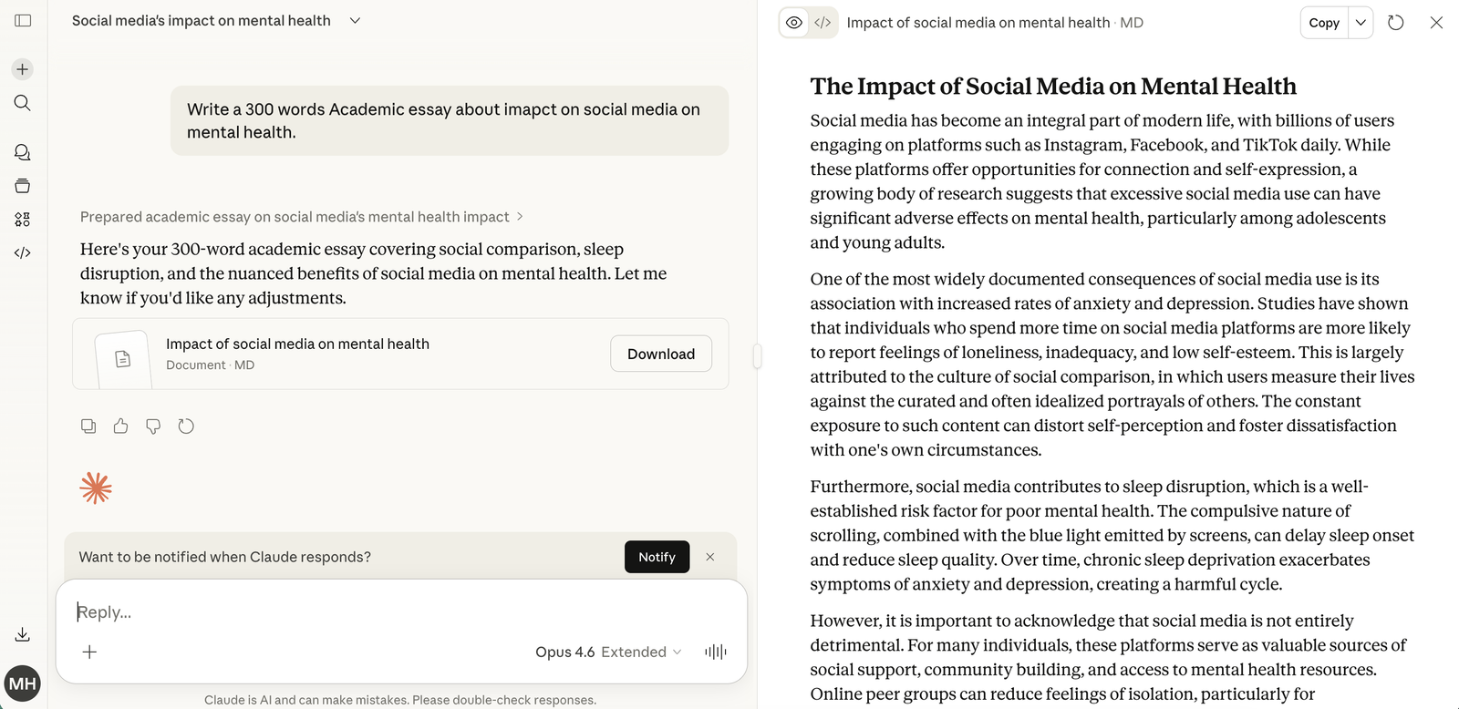The height and width of the screenshot is (709, 1459).
Task: Open the response style sliders control
Action: (x=716, y=652)
